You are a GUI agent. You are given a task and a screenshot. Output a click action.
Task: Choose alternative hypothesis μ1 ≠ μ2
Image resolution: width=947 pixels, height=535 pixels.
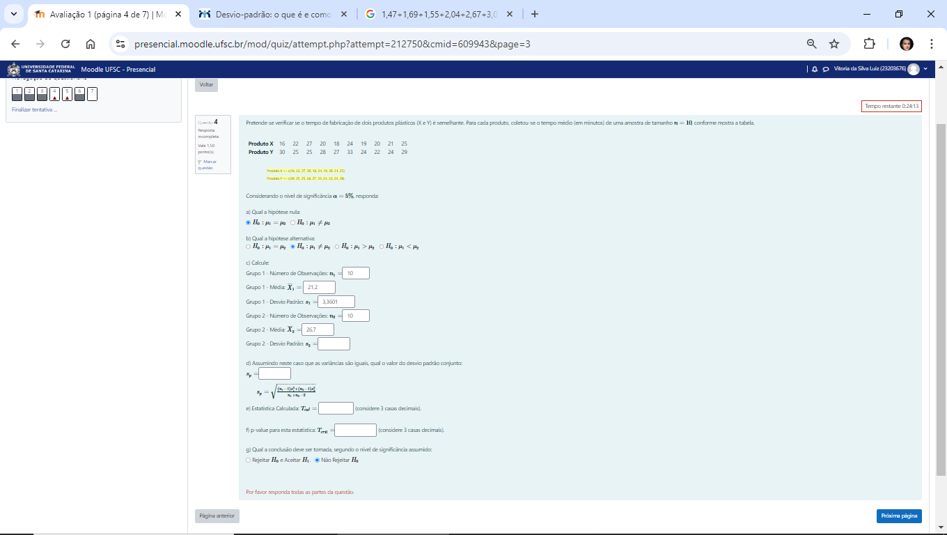point(293,247)
